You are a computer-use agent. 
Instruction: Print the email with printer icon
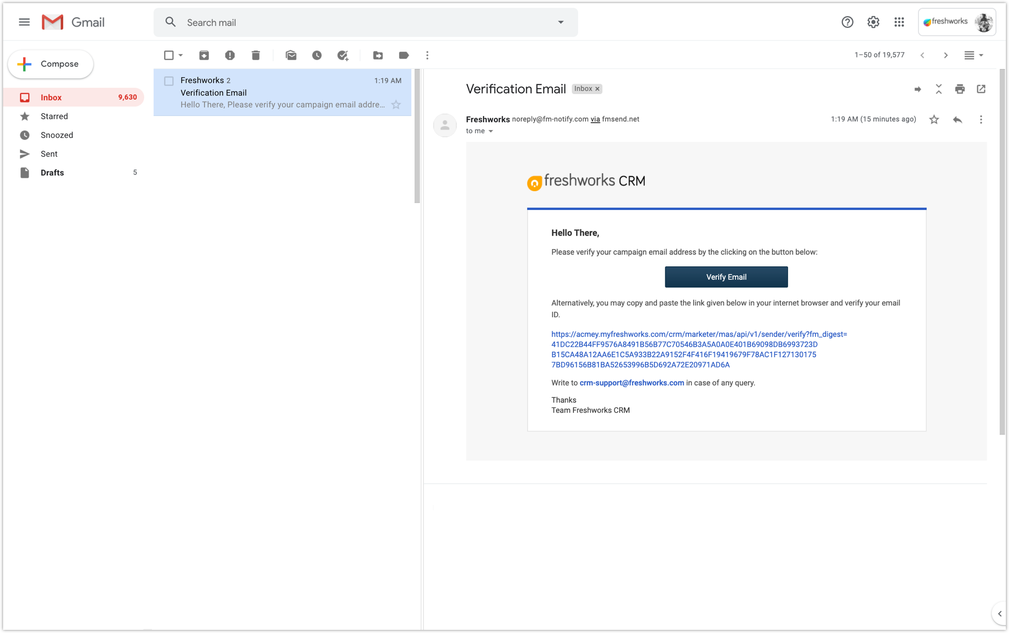click(960, 89)
